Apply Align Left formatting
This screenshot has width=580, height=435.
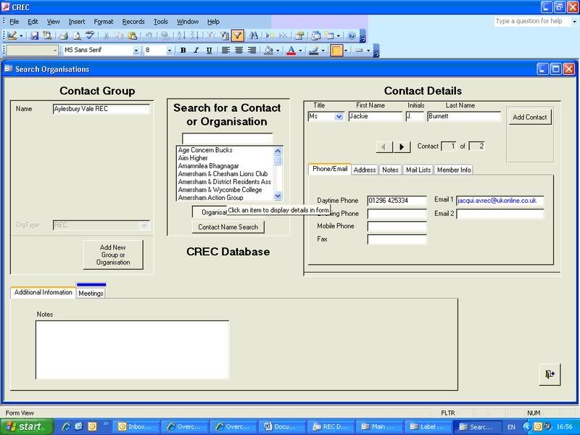point(225,50)
